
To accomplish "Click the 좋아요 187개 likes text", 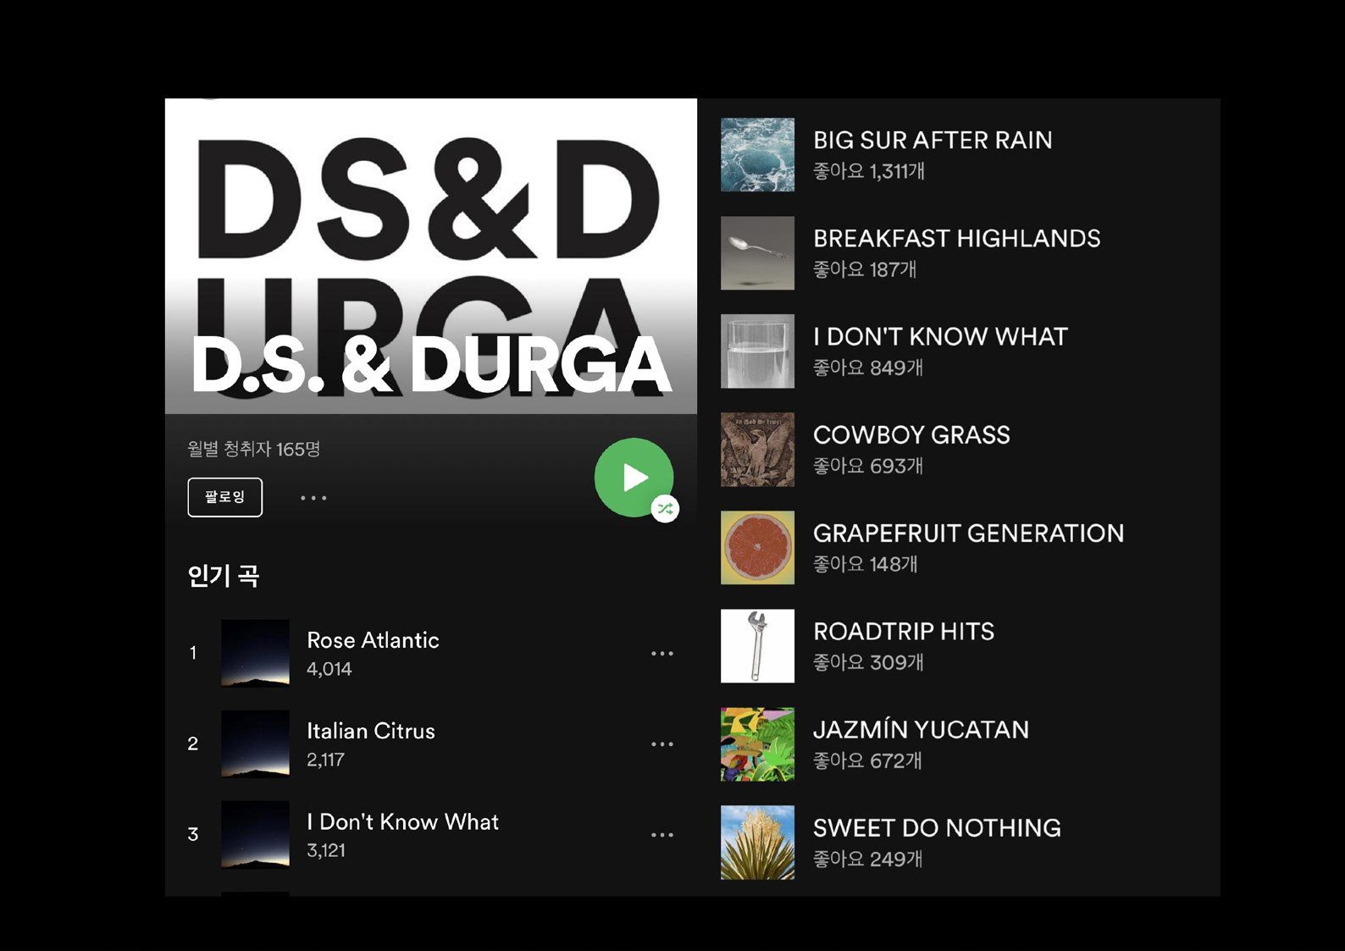I will click(x=865, y=269).
